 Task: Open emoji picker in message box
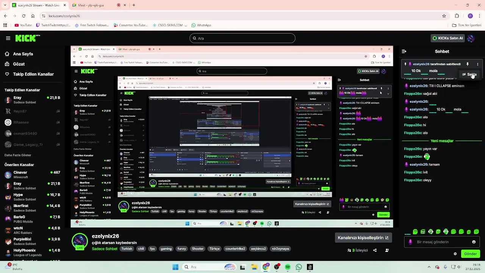click(474, 242)
